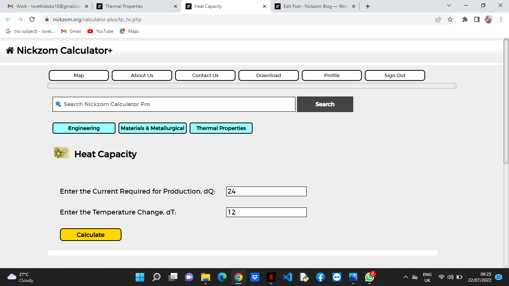Click the browser forward arrow
This screenshot has width=509, height=286.
click(x=20, y=19)
